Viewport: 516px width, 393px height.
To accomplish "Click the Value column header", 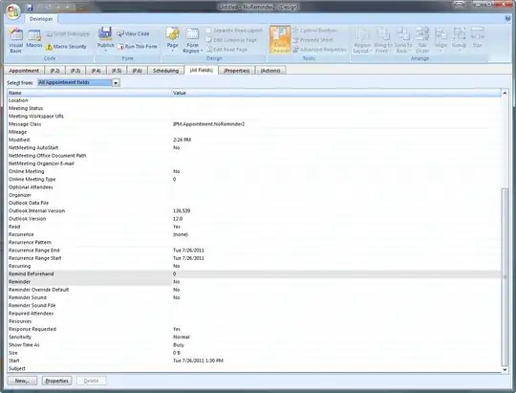I will 336,93.
